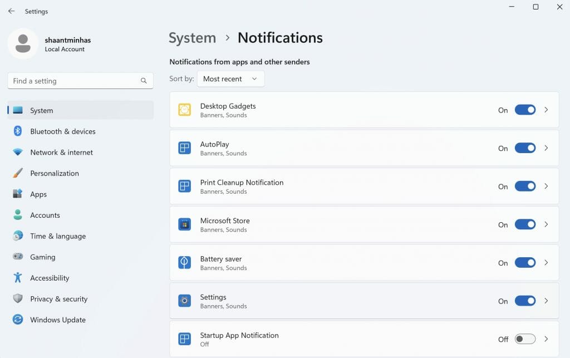Viewport: 570px width, 358px height.
Task: Open Accessibility settings
Action: pyautogui.click(x=50, y=278)
